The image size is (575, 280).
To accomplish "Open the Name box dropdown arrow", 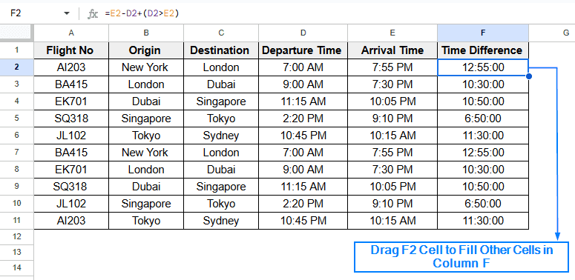I will click(x=66, y=13).
